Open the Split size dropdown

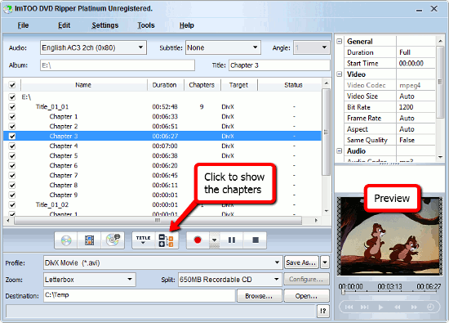(276, 279)
